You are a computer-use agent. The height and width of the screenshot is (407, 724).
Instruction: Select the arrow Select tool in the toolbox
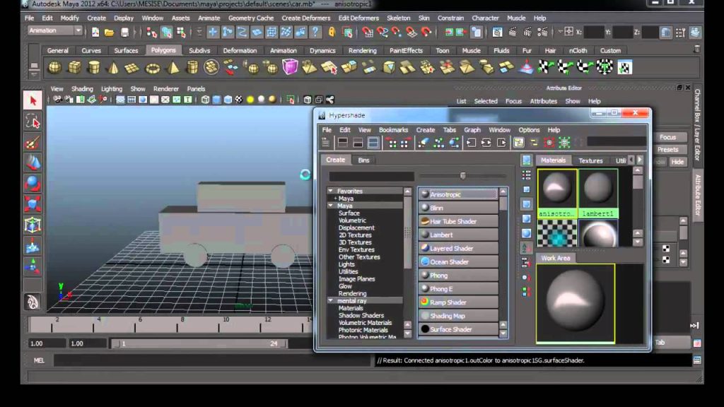pyautogui.click(x=33, y=100)
